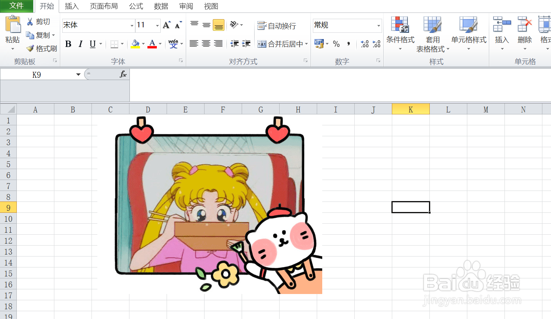
Task: Click the Name Box showing K9
Action: (x=37, y=75)
